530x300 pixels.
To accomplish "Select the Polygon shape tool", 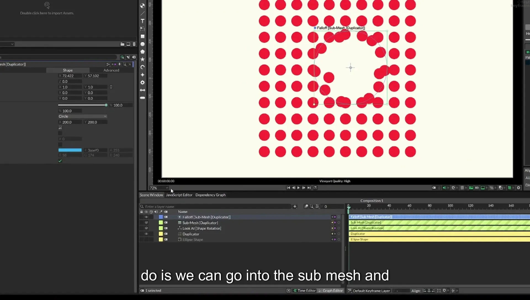I will [x=142, y=52].
